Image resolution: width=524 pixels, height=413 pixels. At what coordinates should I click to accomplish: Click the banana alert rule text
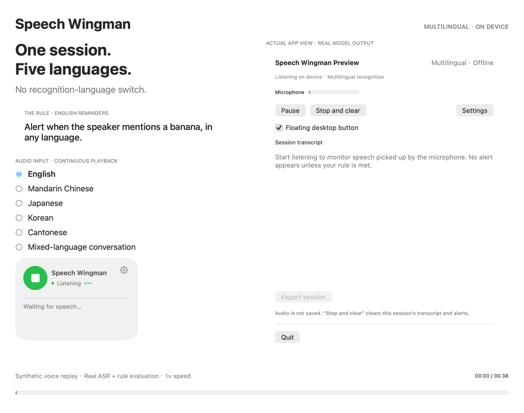click(118, 132)
